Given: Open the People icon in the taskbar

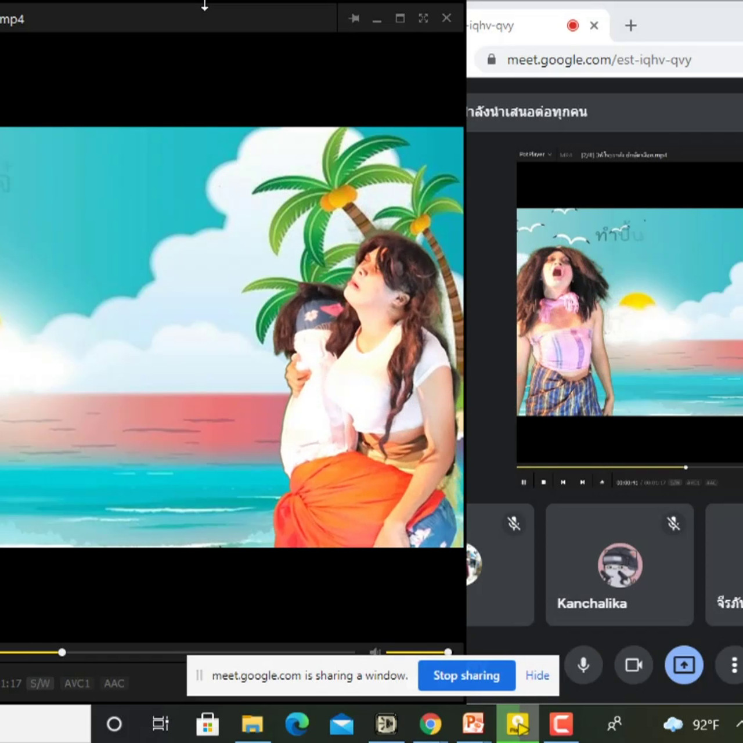Looking at the screenshot, I should (x=614, y=724).
